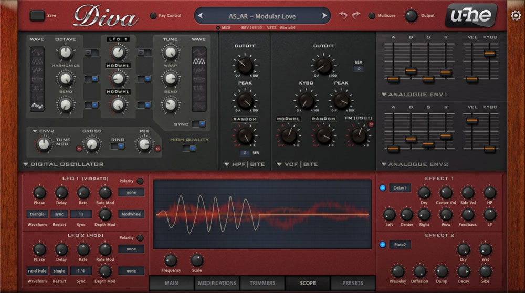Toggle the oscillator SYNC switch
The width and height of the screenshot is (525, 293).
(x=199, y=124)
